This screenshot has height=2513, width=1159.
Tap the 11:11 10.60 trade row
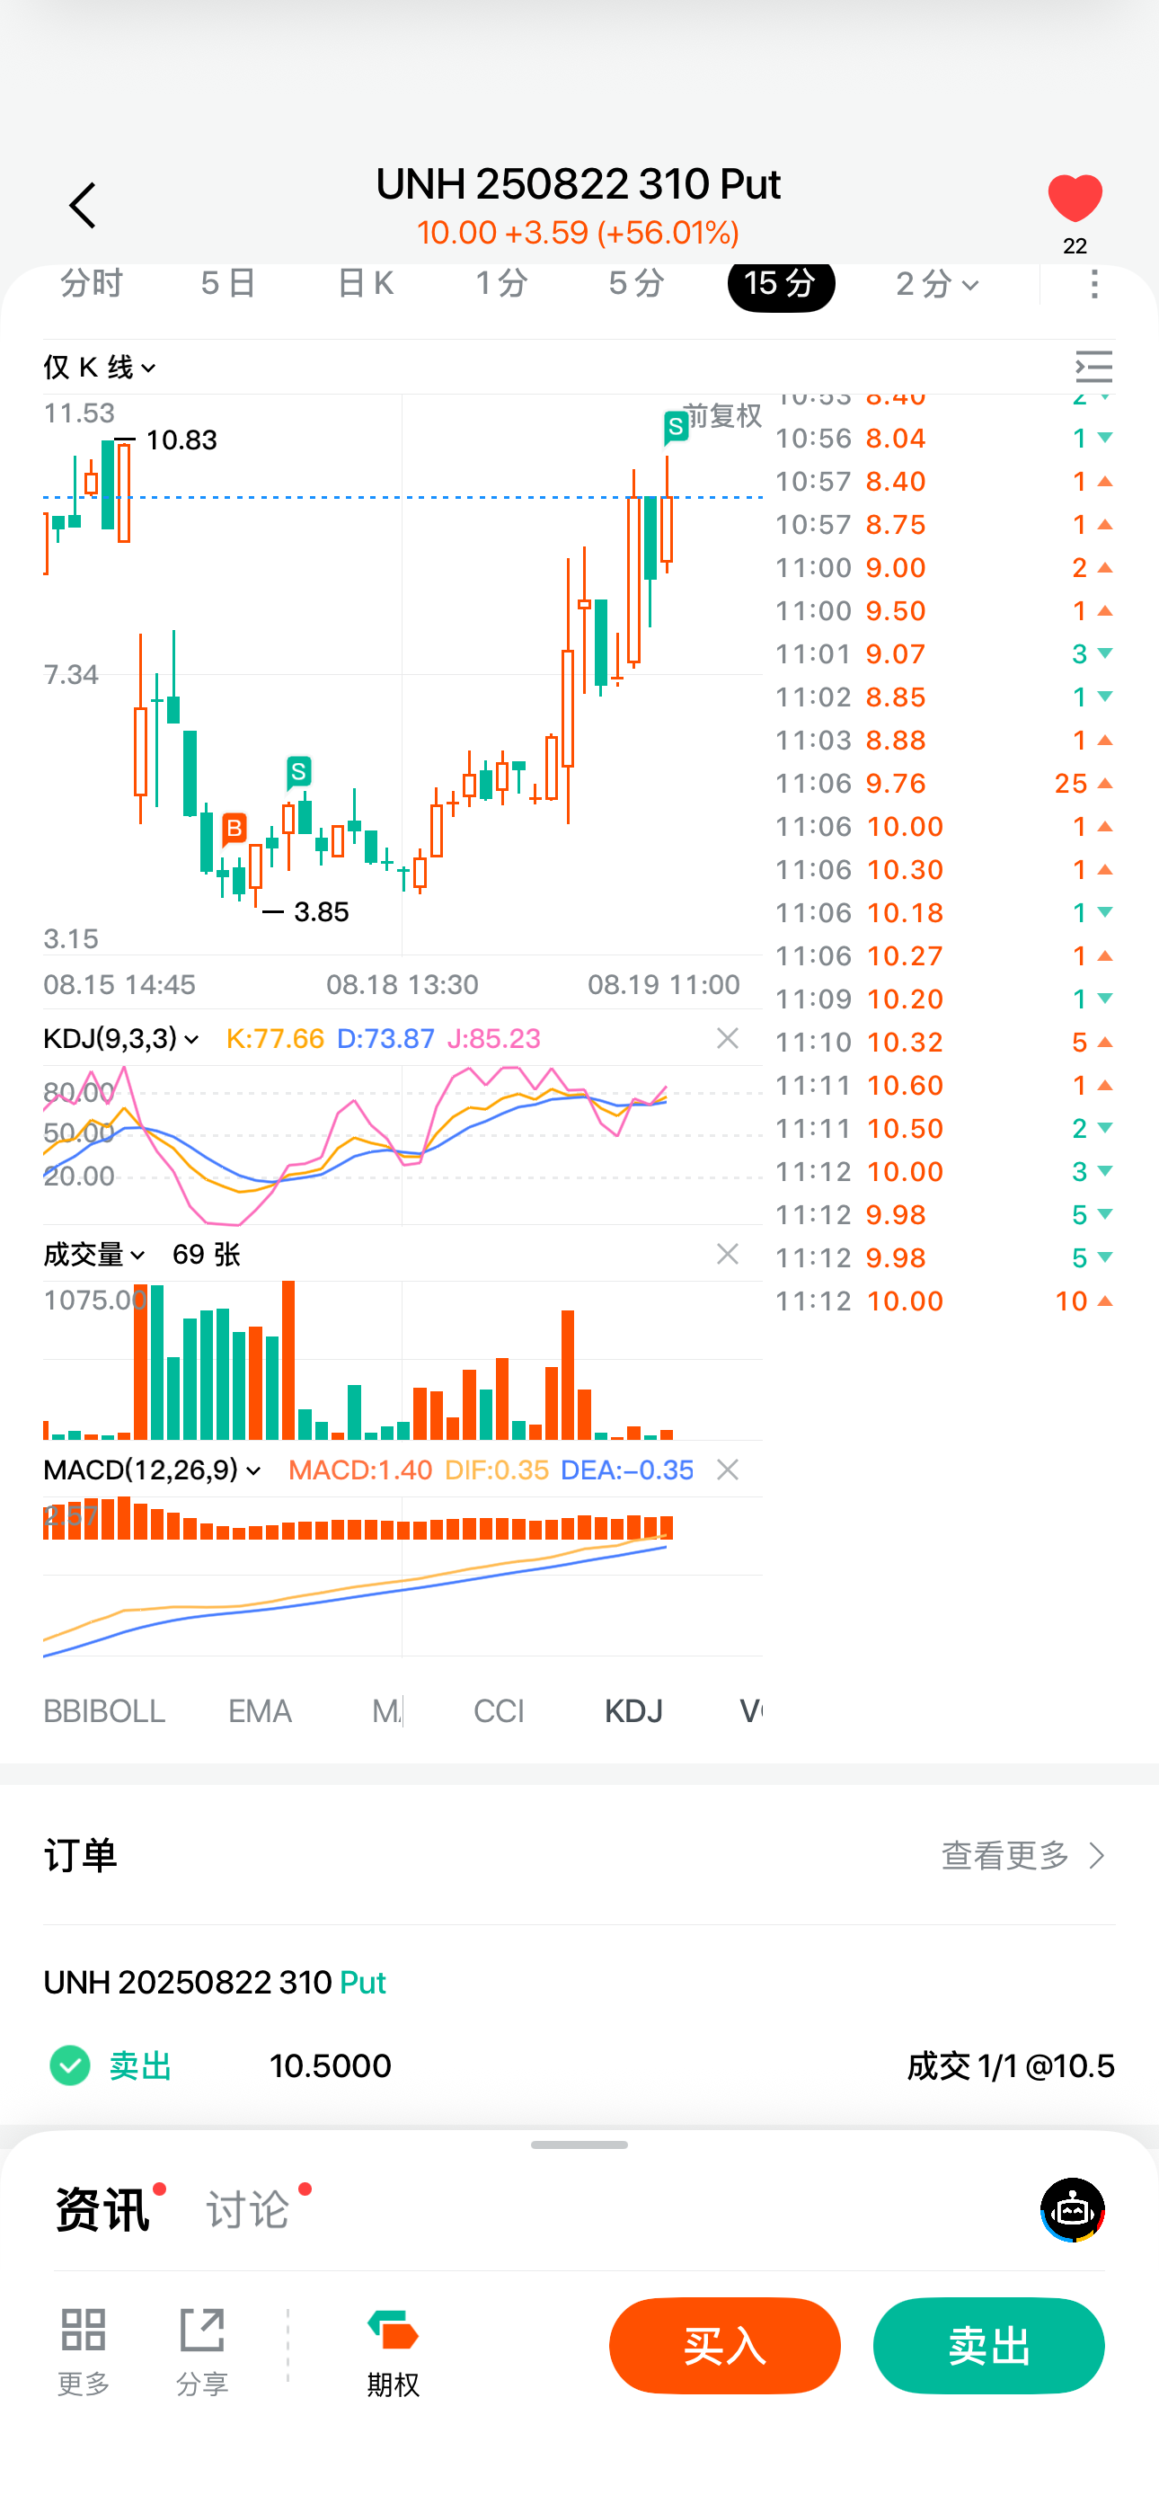tap(944, 1085)
